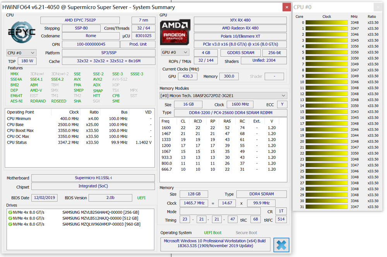Click the Core 15 clock bar in the CPU #0 window
Image resolution: width=387 pixels, height=257 pixels.
click(327, 111)
